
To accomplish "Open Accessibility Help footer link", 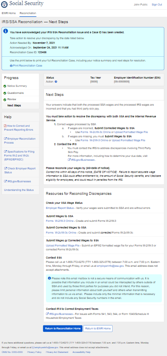I will 81,352.
